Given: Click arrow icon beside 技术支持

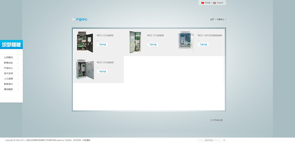Looking at the screenshot, I should pyautogui.click(x=18, y=73).
